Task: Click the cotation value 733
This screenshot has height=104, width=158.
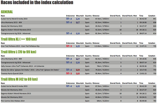Action: (x=155, y=73)
